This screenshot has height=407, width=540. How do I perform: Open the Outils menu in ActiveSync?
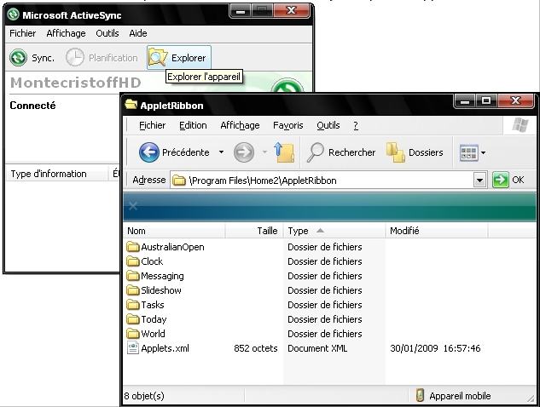(107, 33)
